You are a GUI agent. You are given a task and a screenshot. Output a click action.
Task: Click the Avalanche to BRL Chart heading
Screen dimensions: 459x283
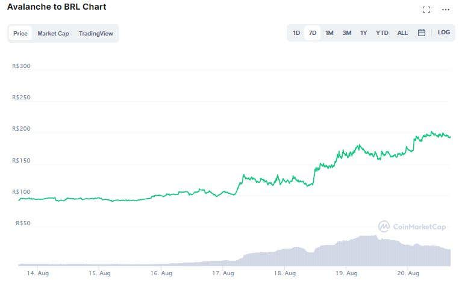tap(57, 7)
